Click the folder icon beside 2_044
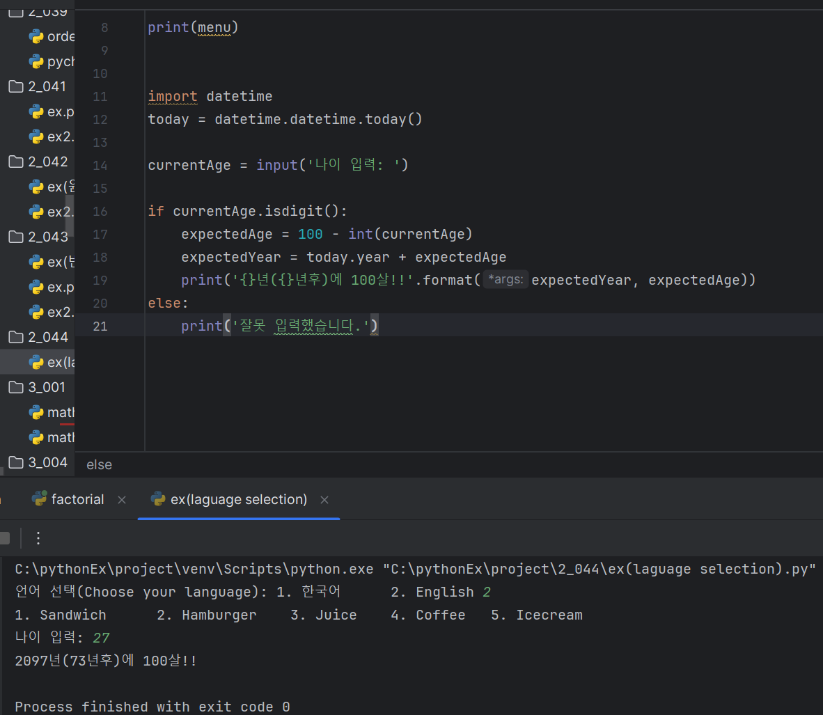This screenshot has height=715, width=823. pyautogui.click(x=16, y=337)
